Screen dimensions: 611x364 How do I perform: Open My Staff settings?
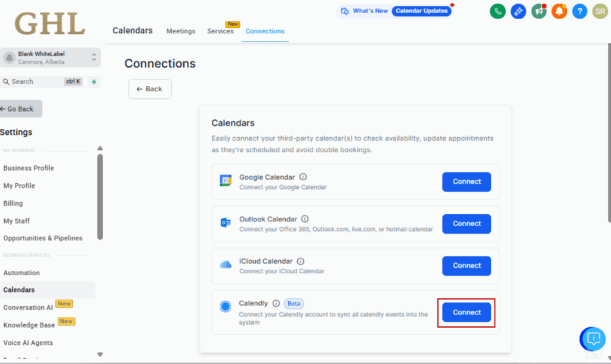point(16,221)
